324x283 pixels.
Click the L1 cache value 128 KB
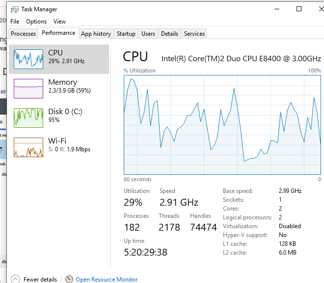[x=287, y=244]
